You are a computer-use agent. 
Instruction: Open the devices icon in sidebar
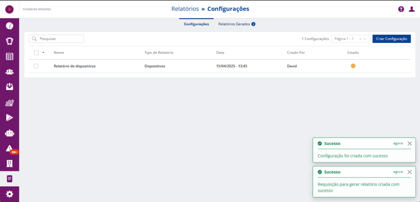(9, 41)
